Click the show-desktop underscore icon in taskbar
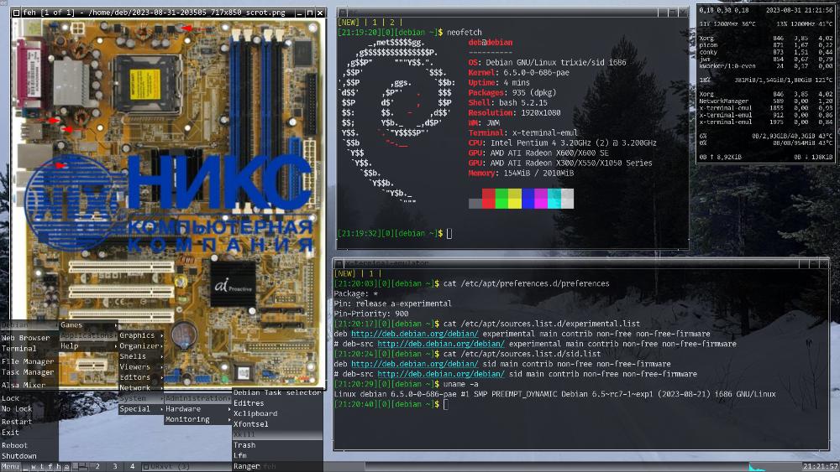 (25, 467)
